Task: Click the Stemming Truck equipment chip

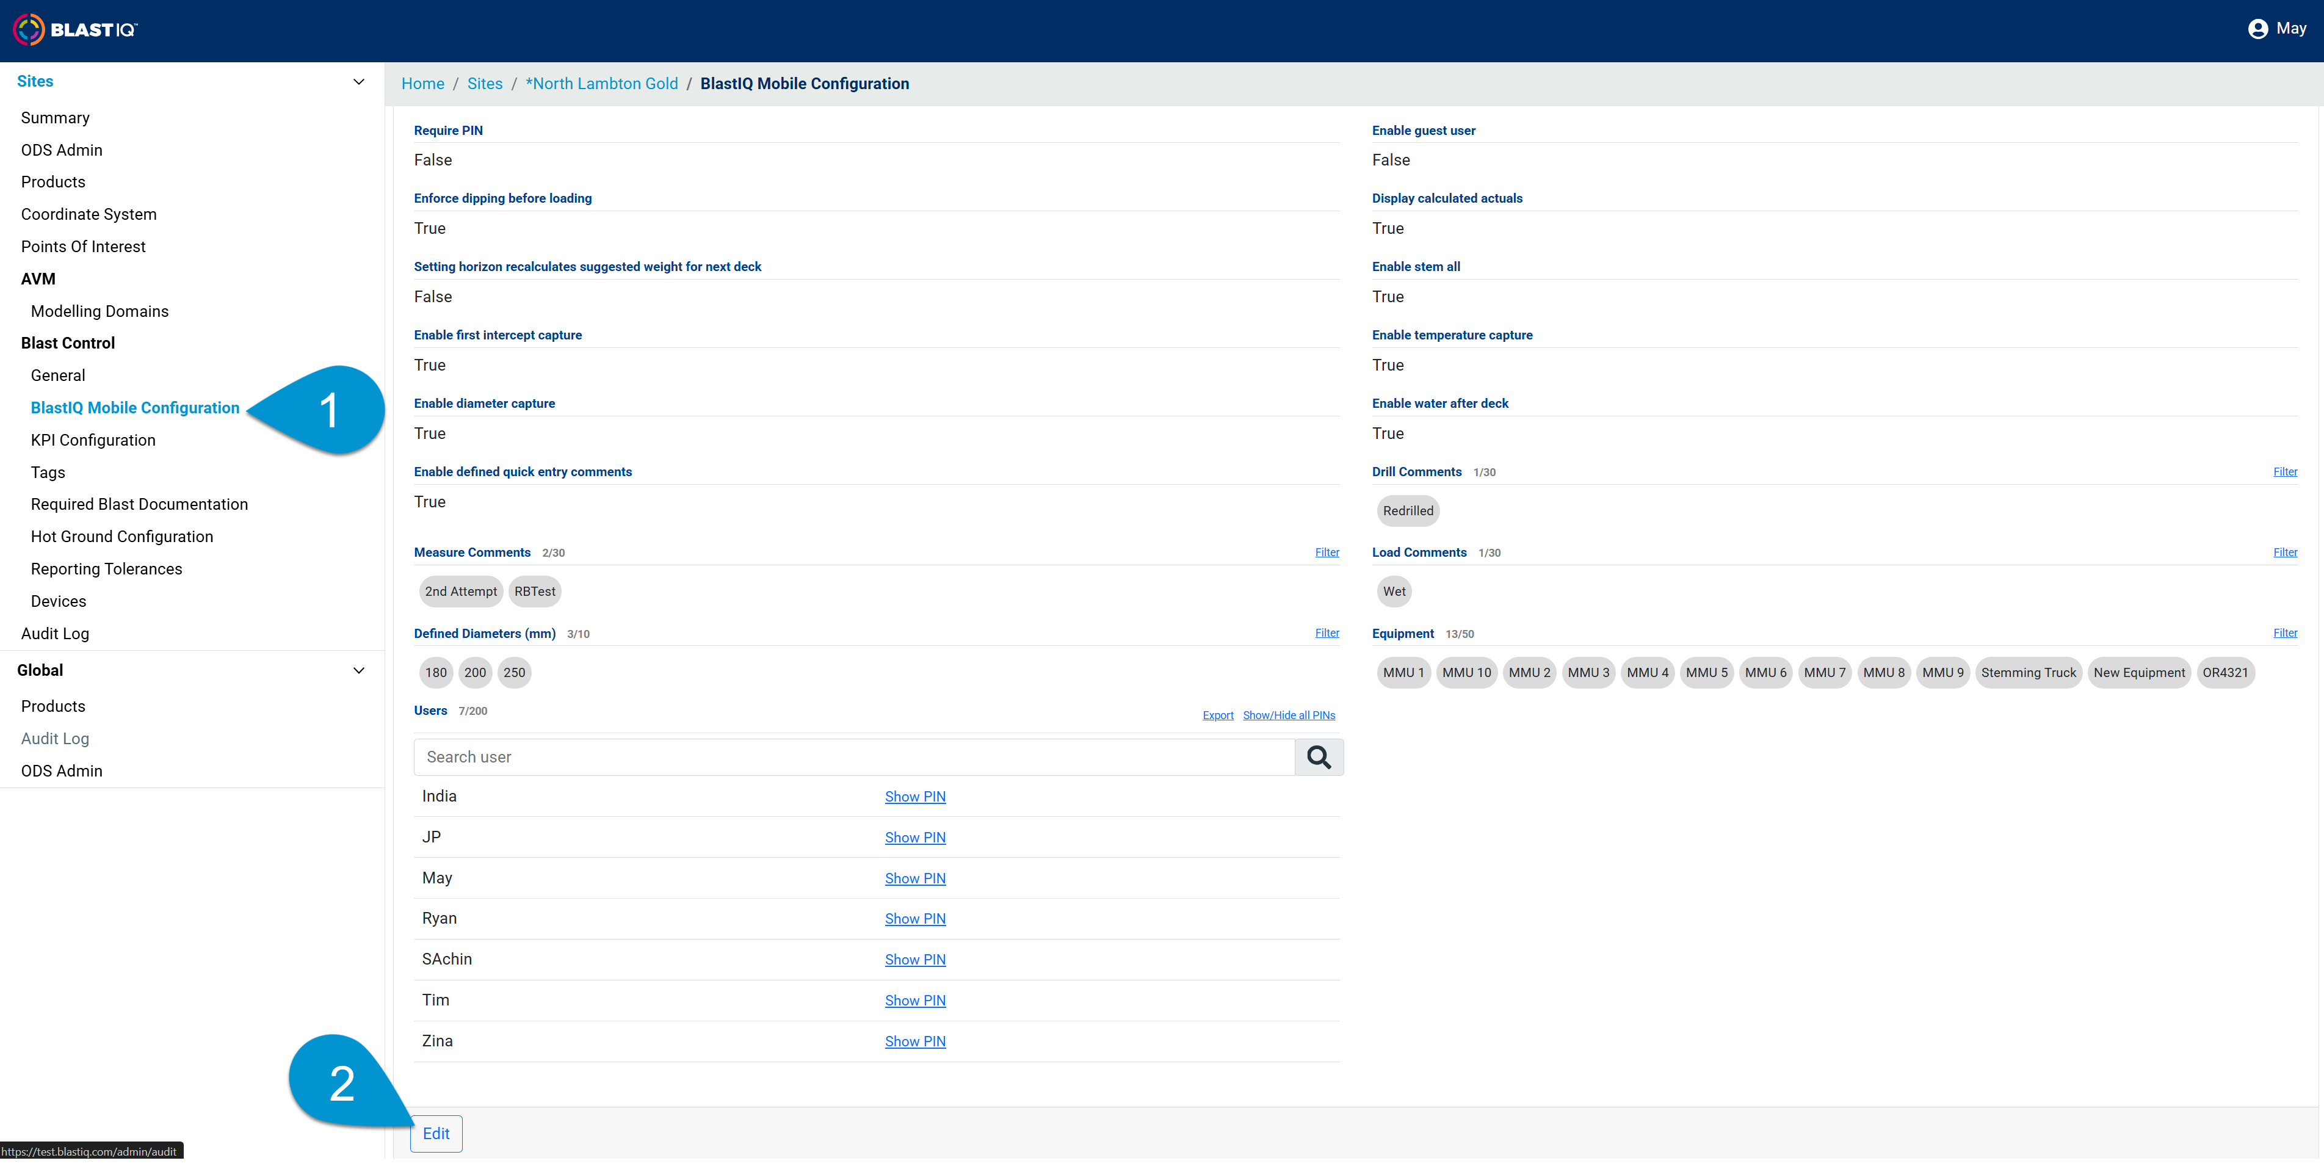Action: [2028, 672]
